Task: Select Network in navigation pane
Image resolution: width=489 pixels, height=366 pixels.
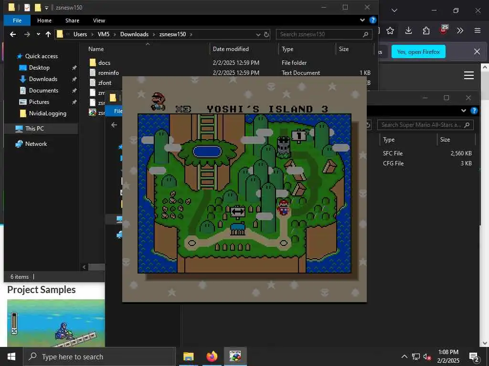Action: click(x=36, y=144)
